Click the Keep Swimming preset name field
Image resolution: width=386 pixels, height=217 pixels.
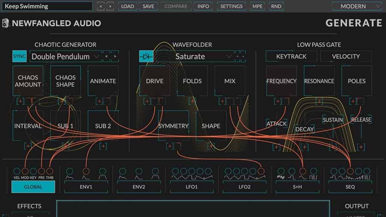click(x=47, y=6)
